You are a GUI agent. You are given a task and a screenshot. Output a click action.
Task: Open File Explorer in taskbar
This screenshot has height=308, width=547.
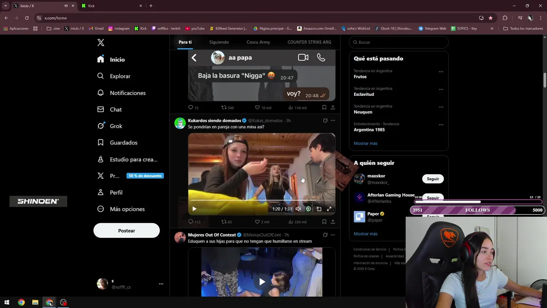click(x=35, y=302)
